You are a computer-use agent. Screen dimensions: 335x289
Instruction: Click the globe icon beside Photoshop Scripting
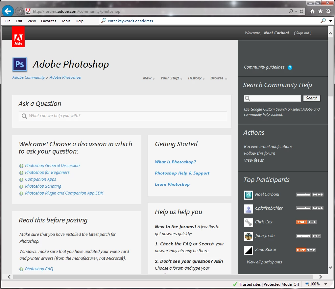tap(21, 186)
